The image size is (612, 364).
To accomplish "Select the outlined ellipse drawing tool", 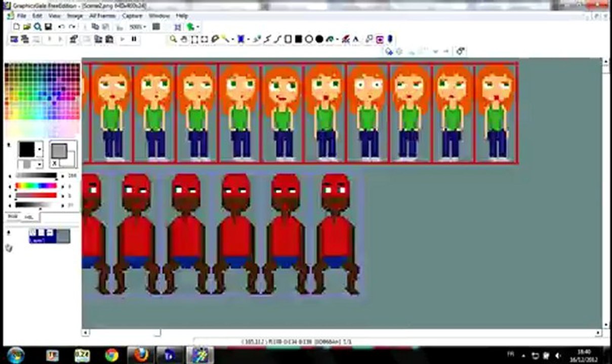I will (x=309, y=39).
